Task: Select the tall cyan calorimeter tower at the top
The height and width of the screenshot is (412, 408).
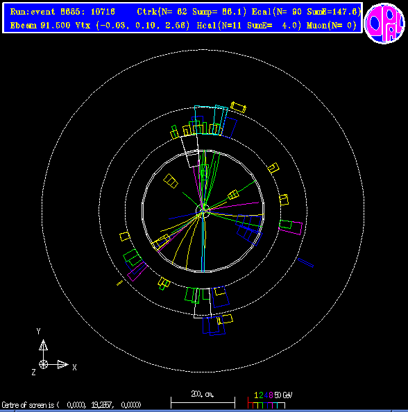Action: [202, 120]
